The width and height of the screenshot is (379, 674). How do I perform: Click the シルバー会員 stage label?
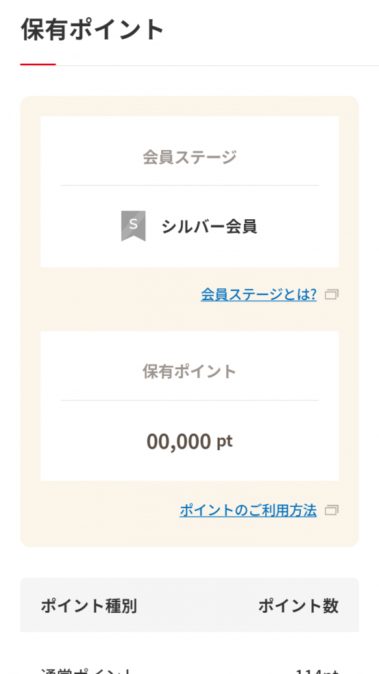pos(209,226)
